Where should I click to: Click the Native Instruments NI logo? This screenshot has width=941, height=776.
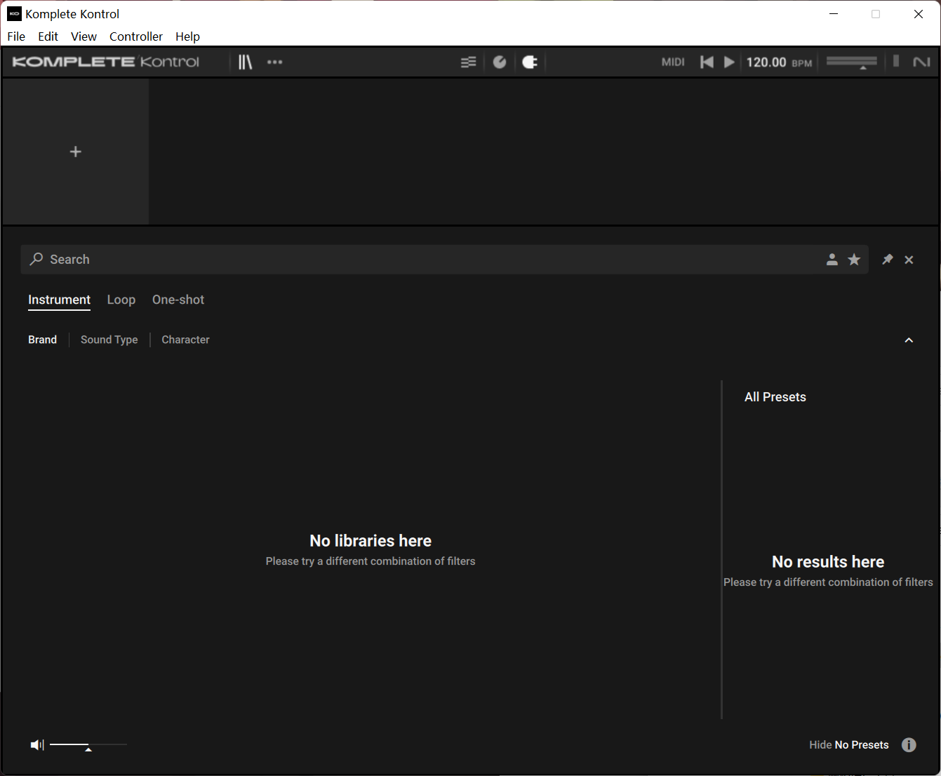(921, 62)
